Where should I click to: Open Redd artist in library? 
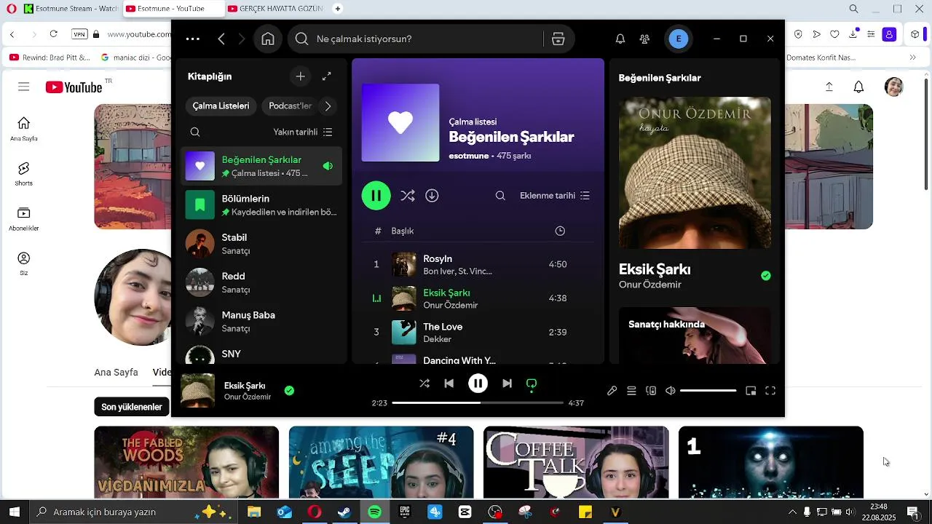[261, 282]
